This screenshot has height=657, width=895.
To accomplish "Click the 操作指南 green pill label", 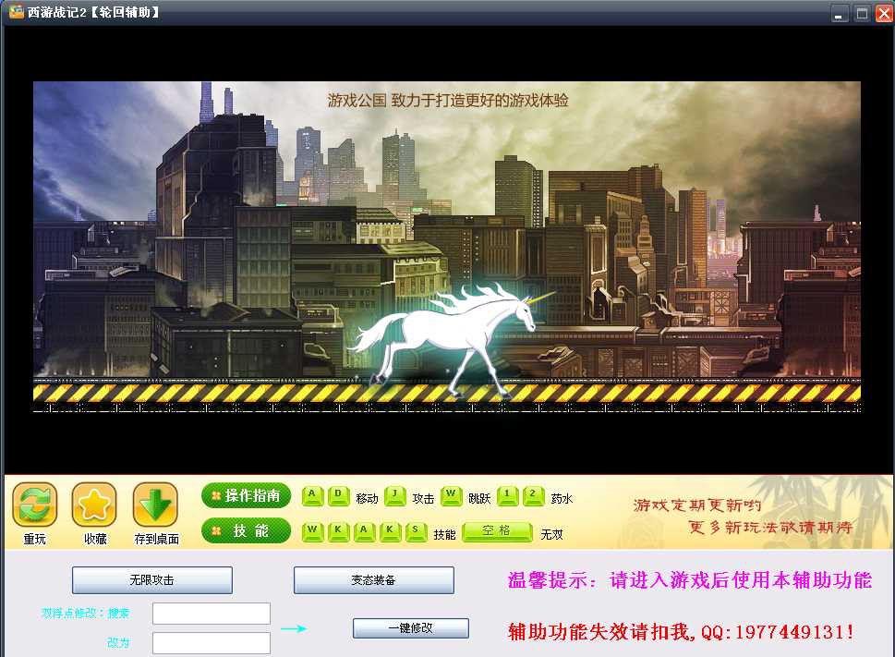I will pyautogui.click(x=246, y=495).
